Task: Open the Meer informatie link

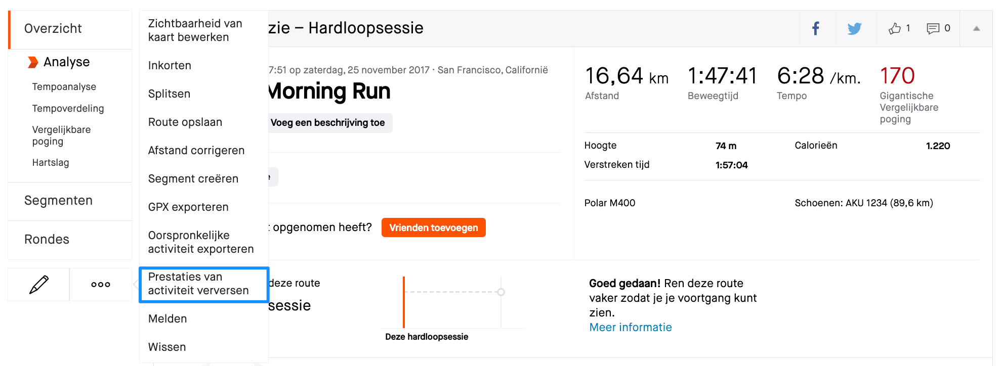Action: [631, 328]
